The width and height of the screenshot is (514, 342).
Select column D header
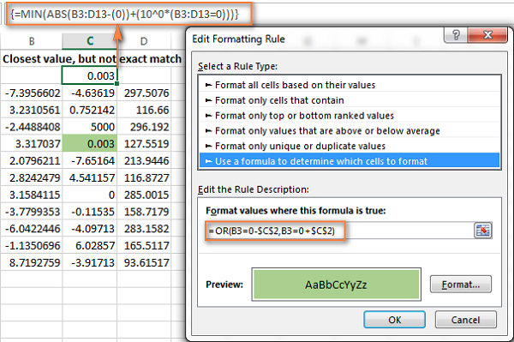pyautogui.click(x=144, y=41)
